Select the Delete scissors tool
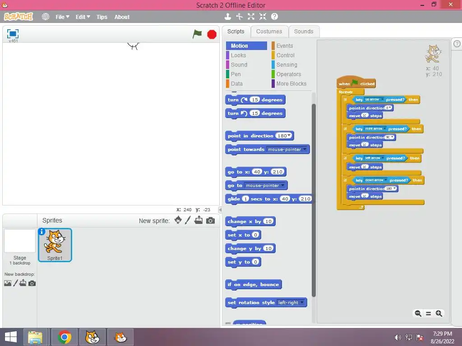 [239, 17]
